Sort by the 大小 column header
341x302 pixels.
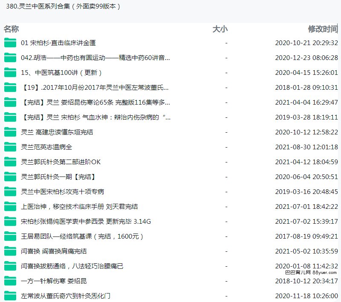click(220, 29)
